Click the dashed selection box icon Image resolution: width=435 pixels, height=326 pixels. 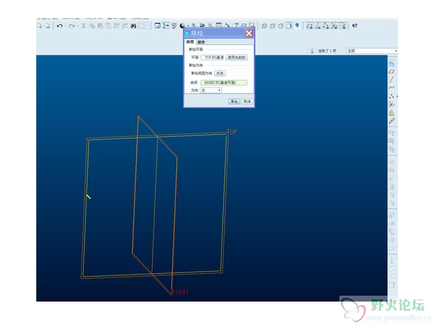tap(142, 26)
